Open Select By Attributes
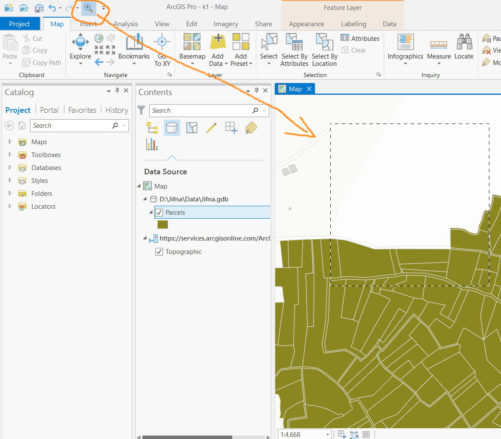The image size is (501, 439). (x=294, y=50)
